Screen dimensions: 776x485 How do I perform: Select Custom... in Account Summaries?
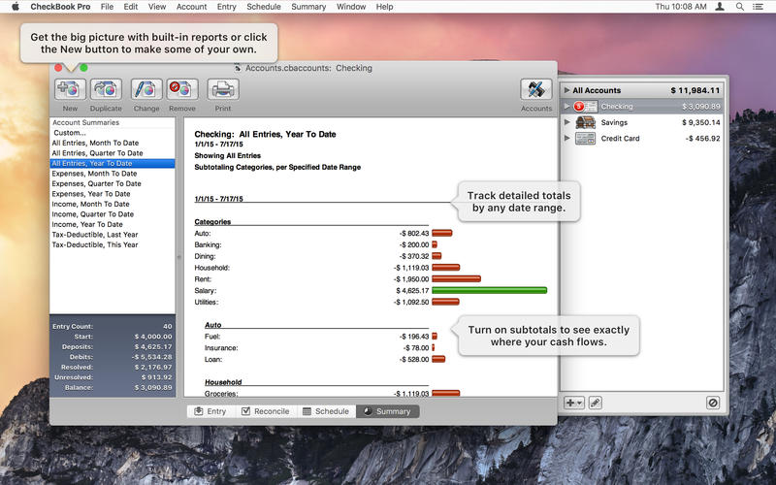(113, 133)
